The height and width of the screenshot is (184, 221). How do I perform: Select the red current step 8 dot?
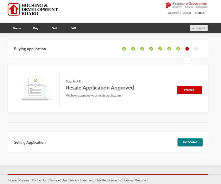[x=187, y=49]
